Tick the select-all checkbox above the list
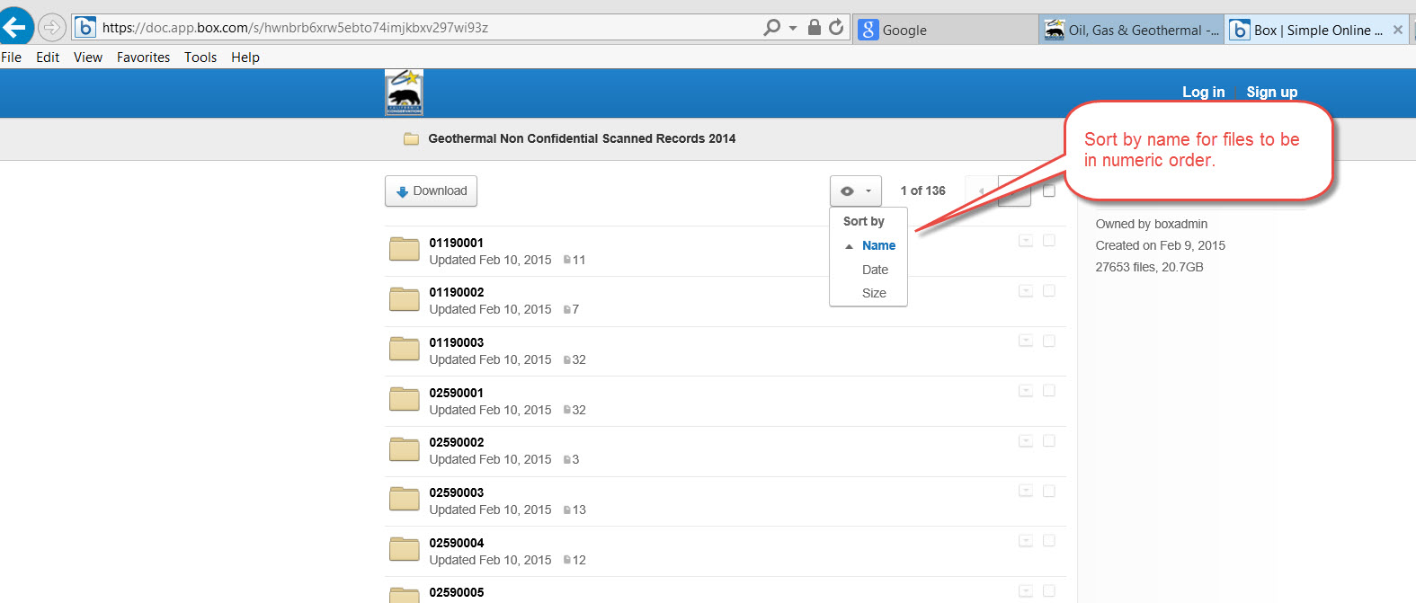 (x=1048, y=191)
